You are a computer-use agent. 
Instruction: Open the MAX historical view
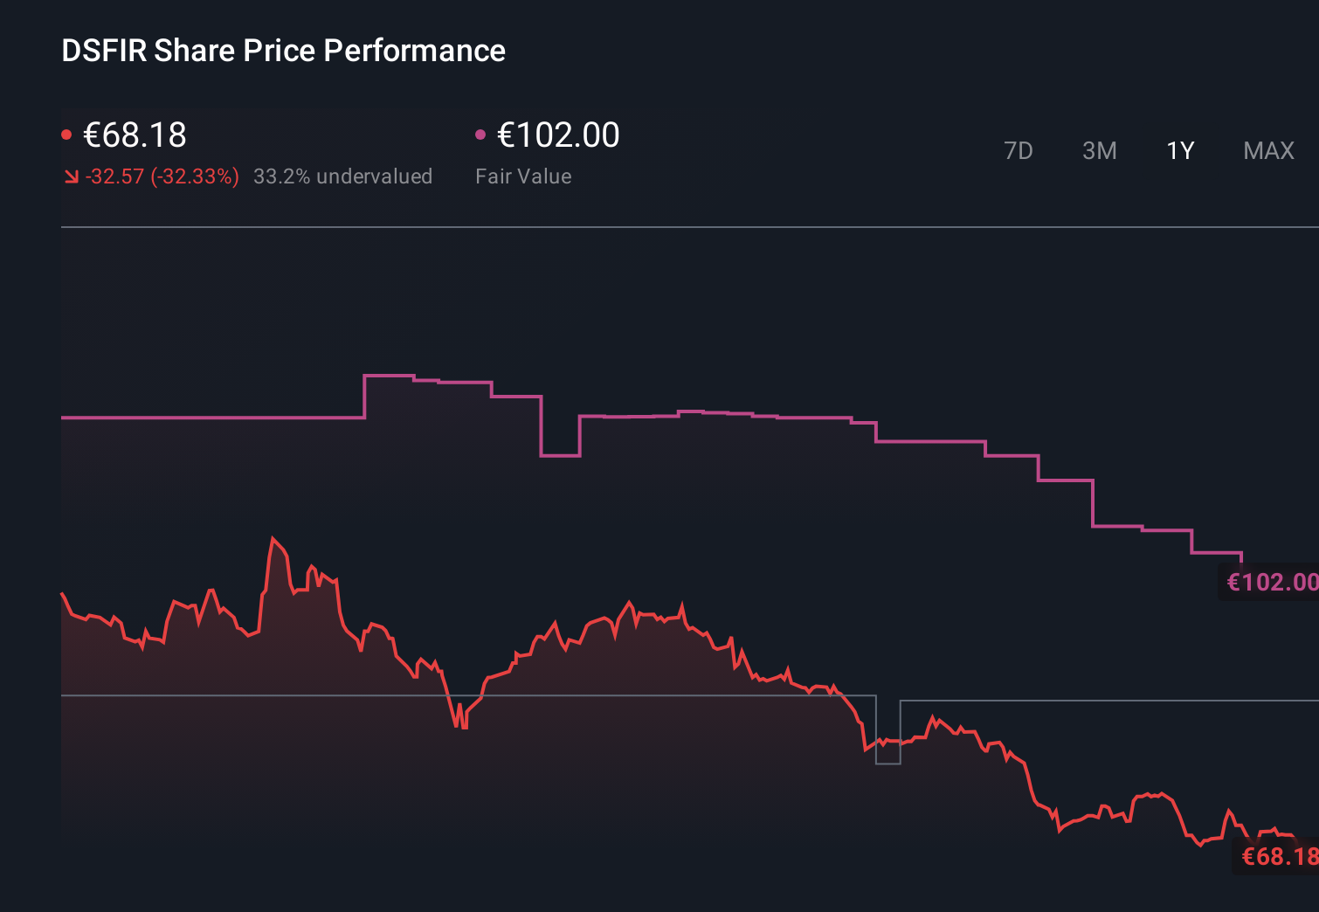[x=1268, y=150]
